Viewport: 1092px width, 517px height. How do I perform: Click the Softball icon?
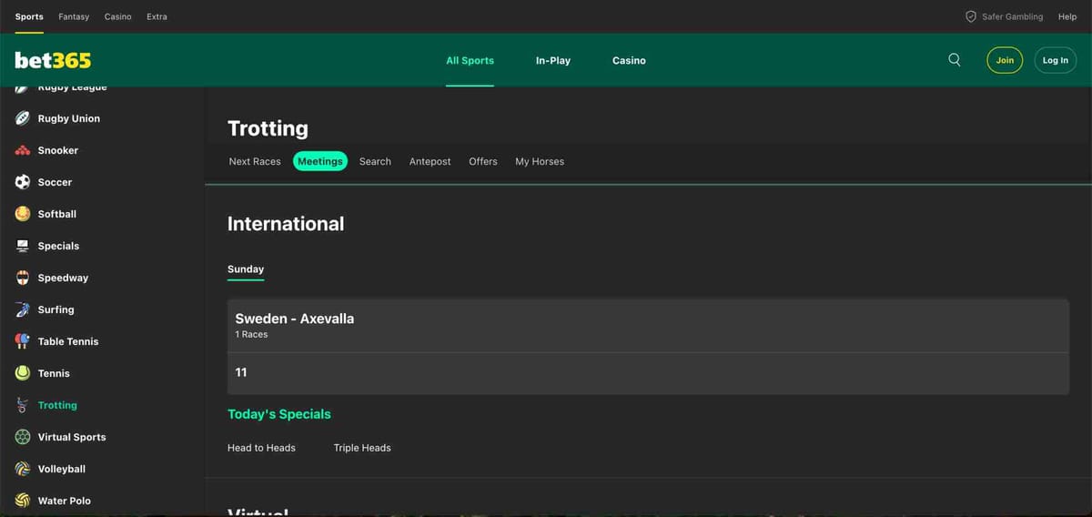(23, 214)
